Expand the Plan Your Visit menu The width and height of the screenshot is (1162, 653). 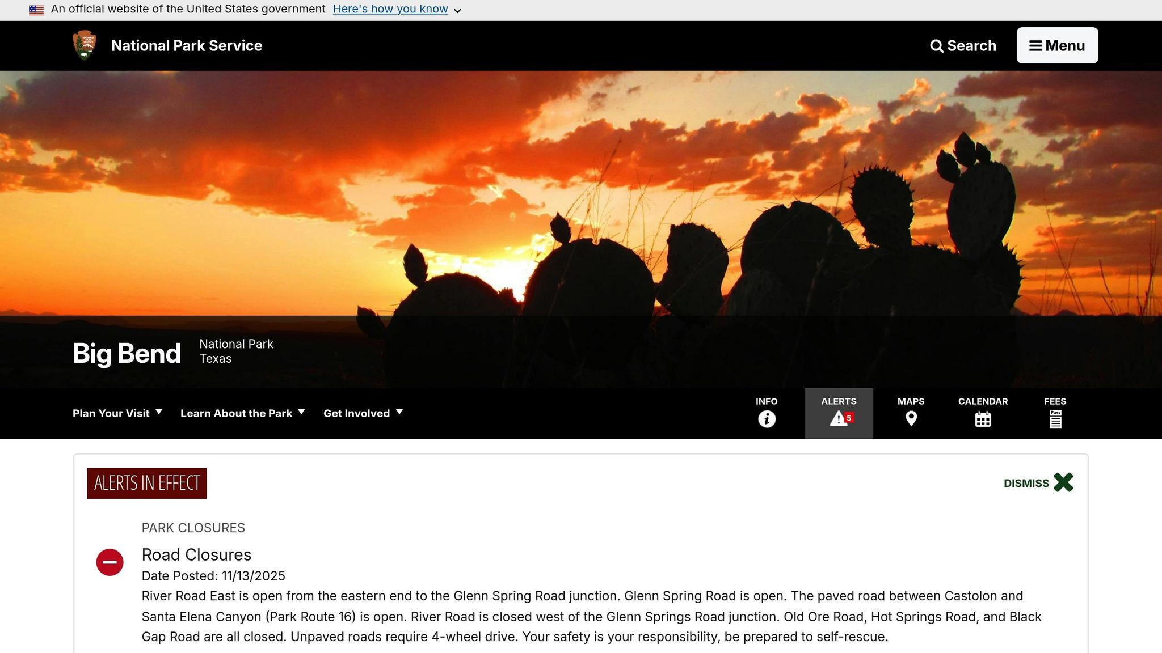[117, 413]
